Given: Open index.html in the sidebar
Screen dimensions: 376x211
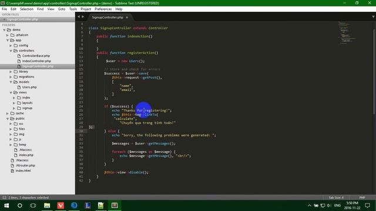Looking at the screenshot, I should click(23, 171).
